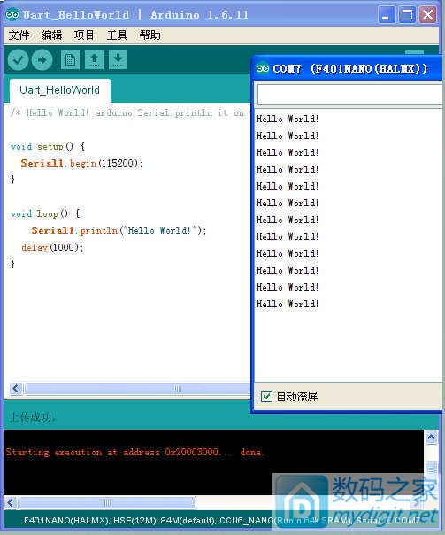
Task: Minimize the Arduino window
Action: [x=386, y=15]
